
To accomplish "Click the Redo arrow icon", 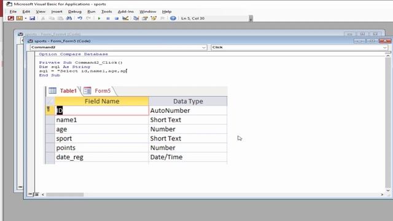I will [88, 18].
